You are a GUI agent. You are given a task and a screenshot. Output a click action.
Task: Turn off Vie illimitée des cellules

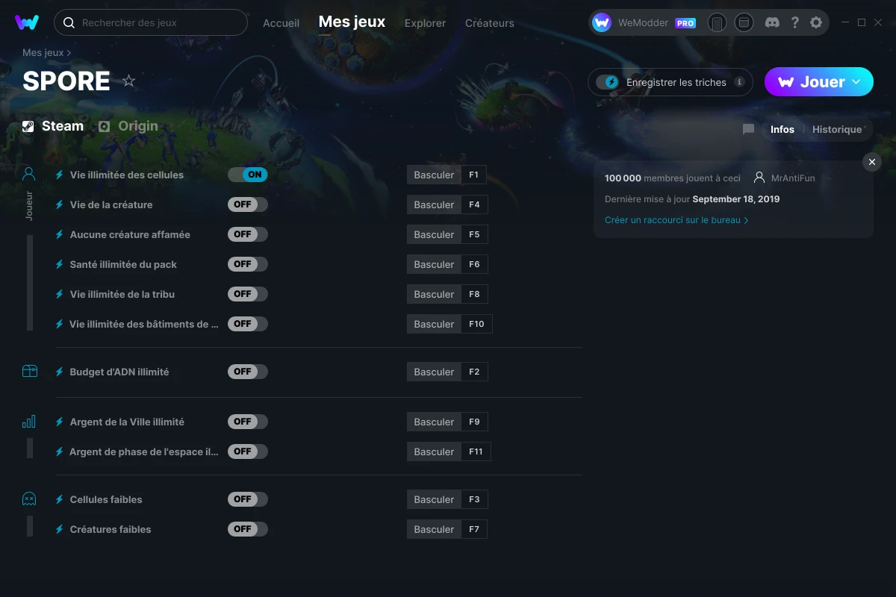(248, 175)
